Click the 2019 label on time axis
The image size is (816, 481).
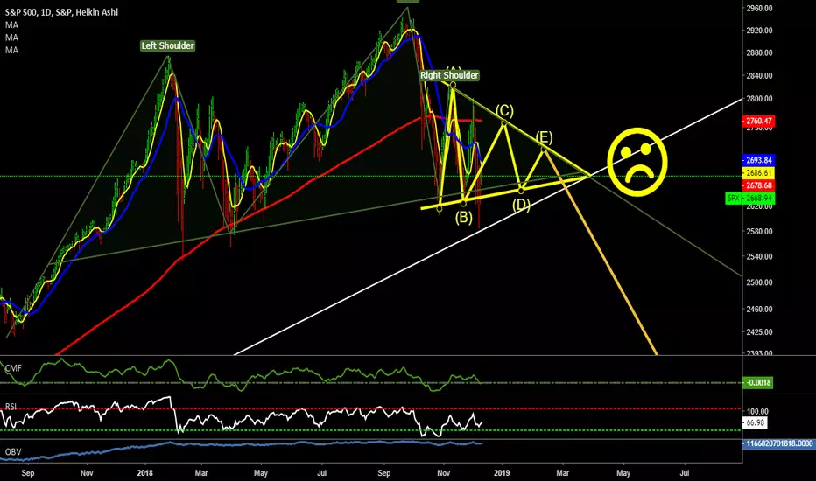click(x=502, y=472)
